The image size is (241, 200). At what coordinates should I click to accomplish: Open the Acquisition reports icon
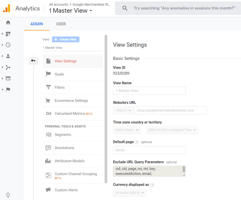click(8, 67)
